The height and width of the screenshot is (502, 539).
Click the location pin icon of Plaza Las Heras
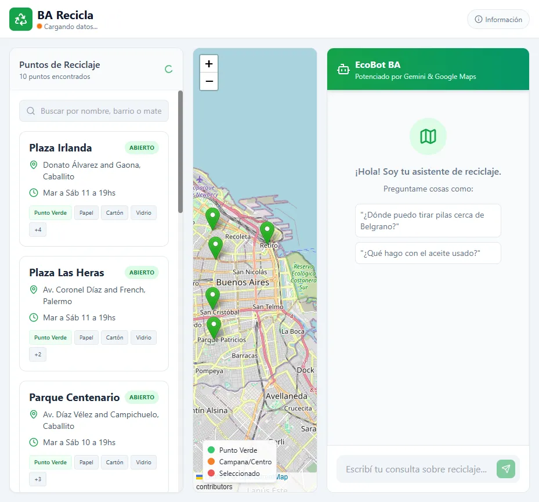pos(33,290)
